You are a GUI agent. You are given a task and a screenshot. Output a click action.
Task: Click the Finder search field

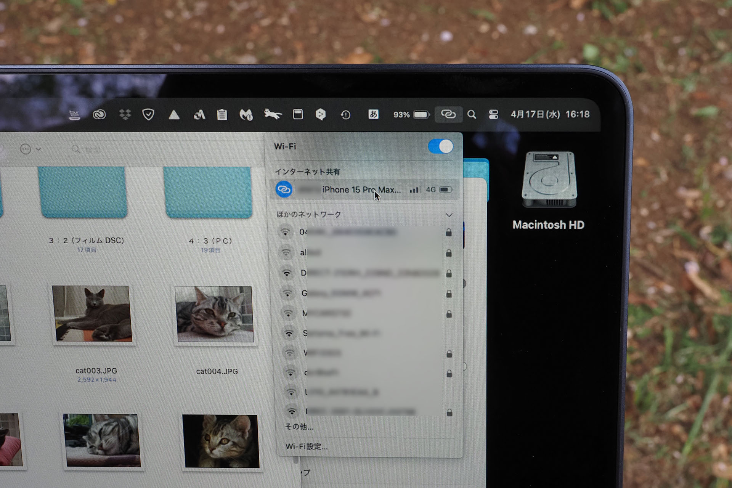point(164,149)
